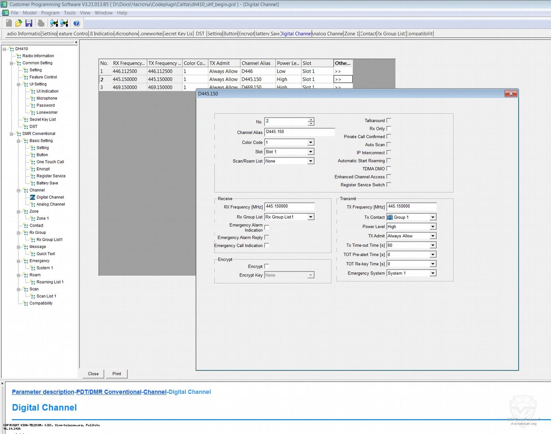The image size is (551, 434).
Task: Click the Channel Alias input field
Action: [x=300, y=132]
